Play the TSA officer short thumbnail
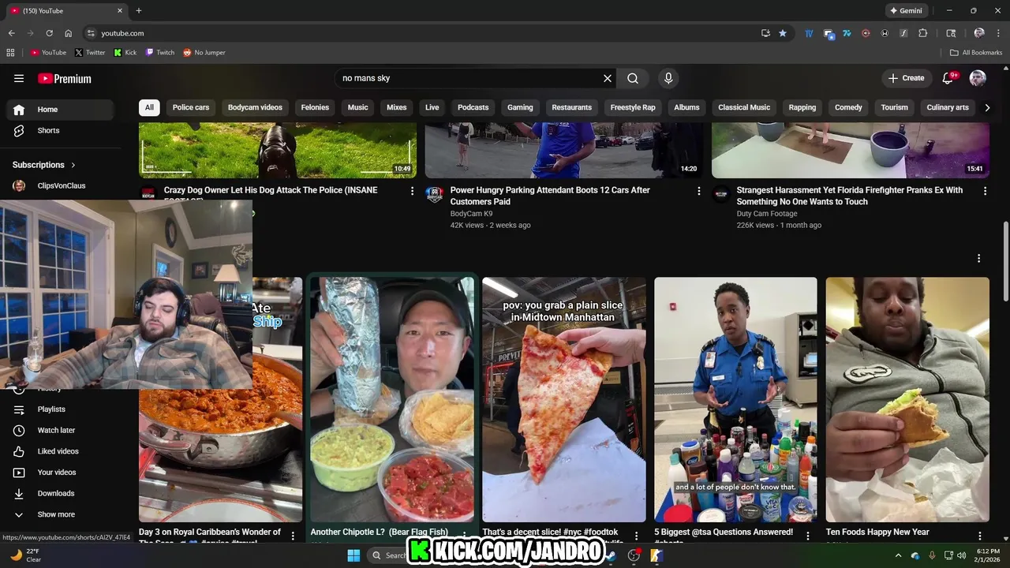The height and width of the screenshot is (568, 1010). 735,399
